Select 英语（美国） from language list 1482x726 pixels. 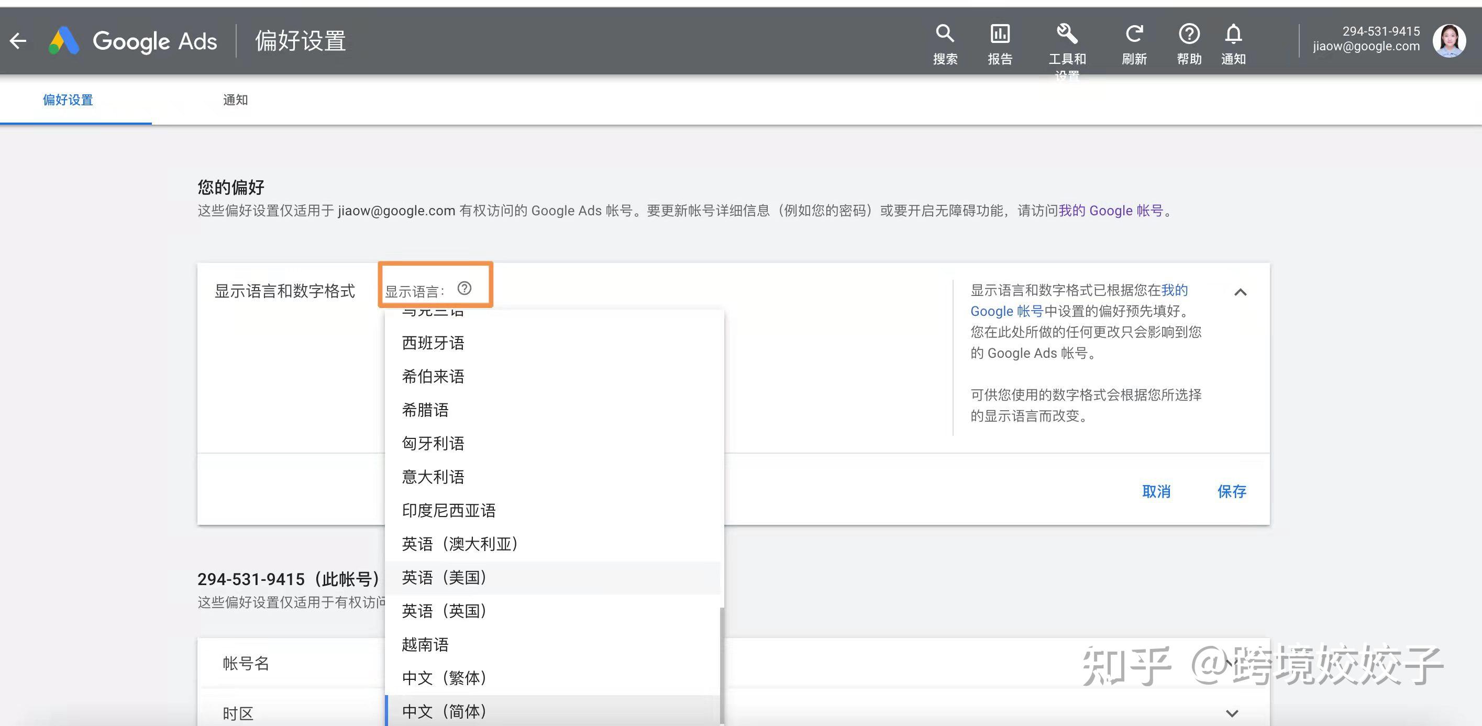pyautogui.click(x=444, y=578)
